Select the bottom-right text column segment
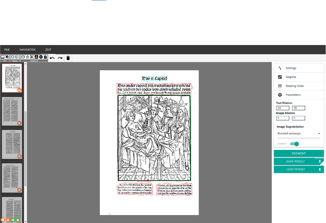This screenshot has width=326, height=223. click(174, 189)
